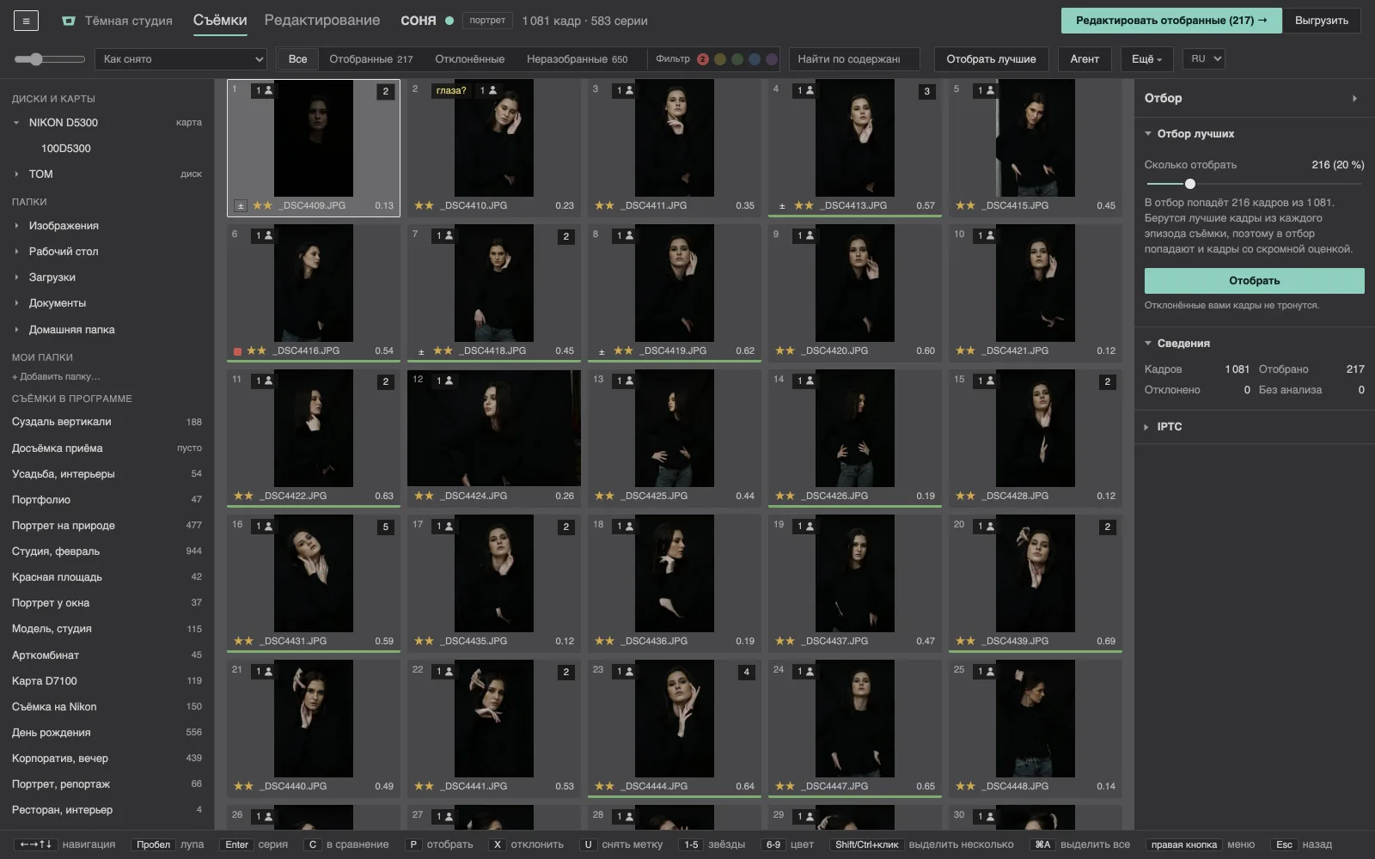Image resolution: width=1375 pixels, height=859 pixels.
Task: Click the ± icon on _DSC4419.JPG
Action: [602, 351]
